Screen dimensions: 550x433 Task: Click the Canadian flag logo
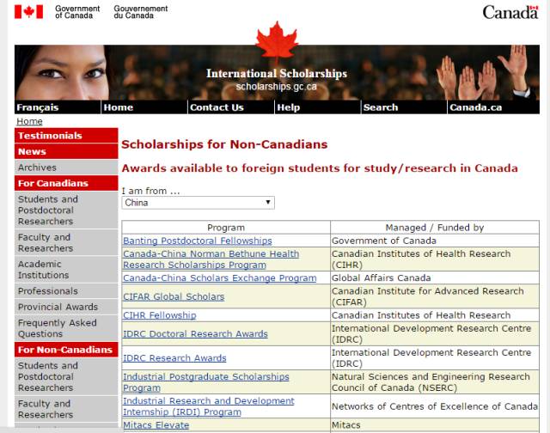pos(28,11)
